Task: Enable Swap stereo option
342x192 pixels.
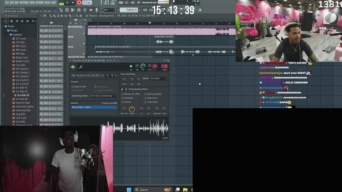Action: [x=151, y=102]
